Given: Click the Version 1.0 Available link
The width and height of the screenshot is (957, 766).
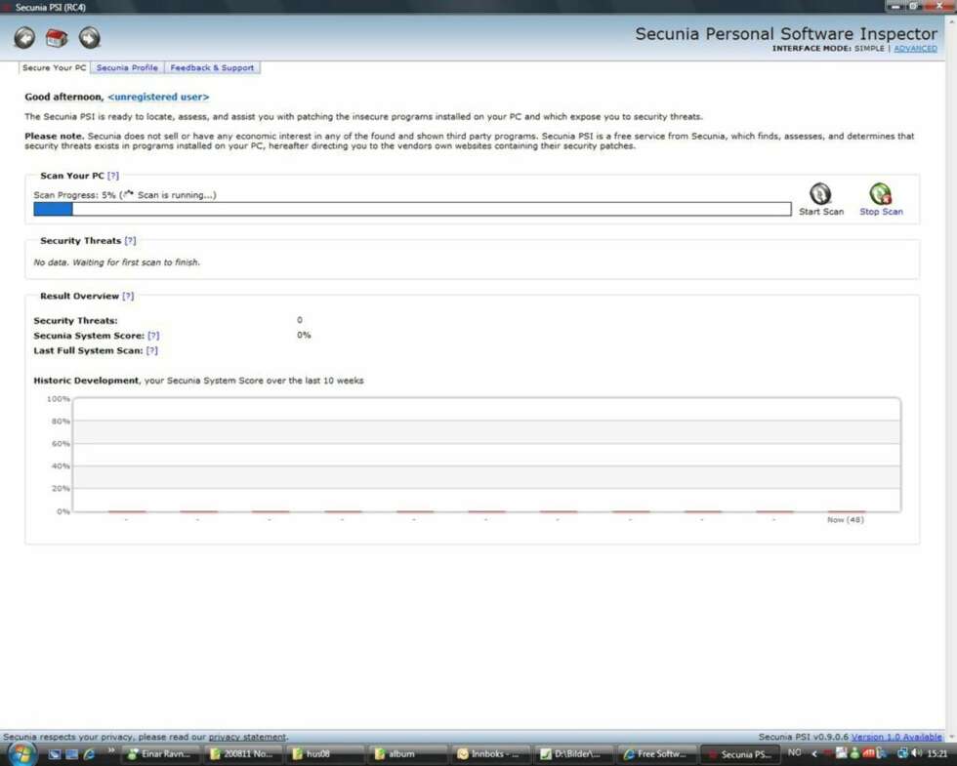Looking at the screenshot, I should [x=896, y=737].
